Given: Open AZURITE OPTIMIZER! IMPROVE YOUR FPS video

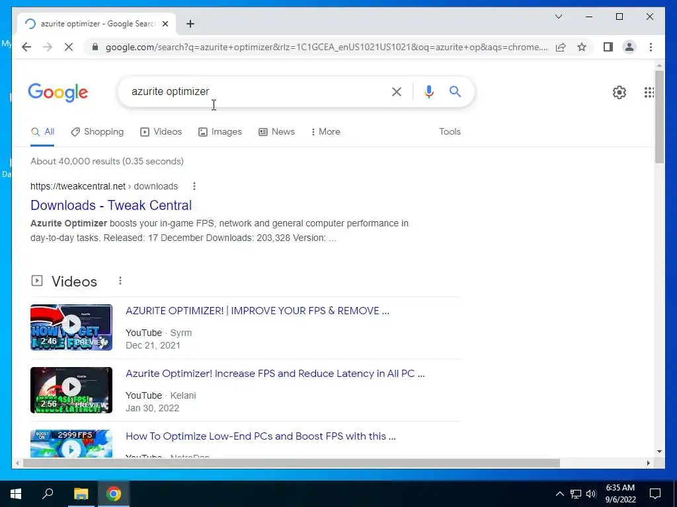Looking at the screenshot, I should click(257, 311).
